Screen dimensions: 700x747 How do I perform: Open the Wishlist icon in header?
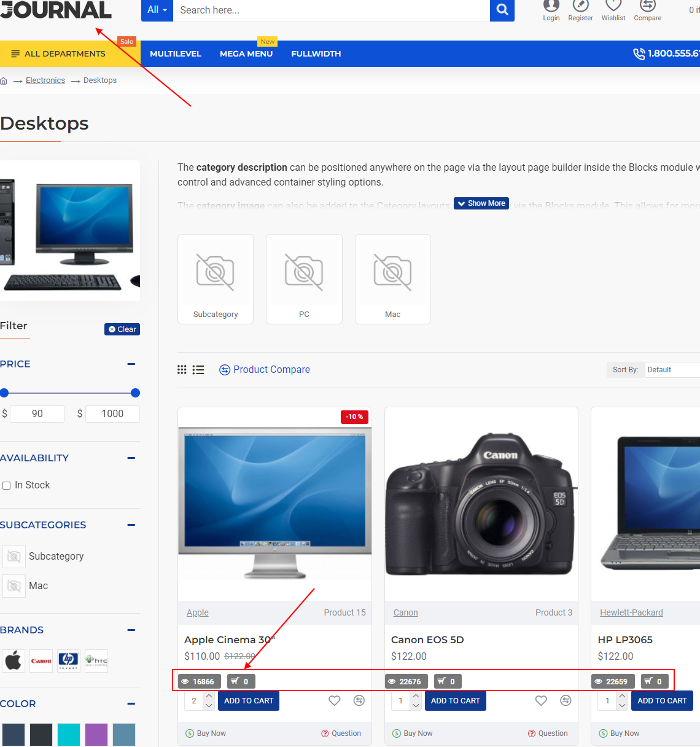coord(613,10)
